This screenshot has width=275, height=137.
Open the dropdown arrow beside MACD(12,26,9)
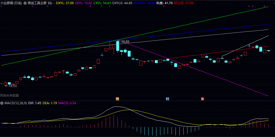[x=2, y=103]
